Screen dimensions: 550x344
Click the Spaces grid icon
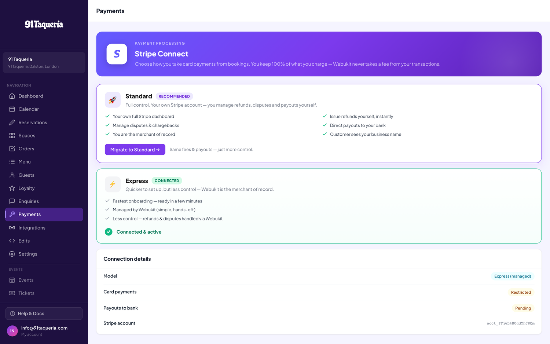tap(12, 136)
